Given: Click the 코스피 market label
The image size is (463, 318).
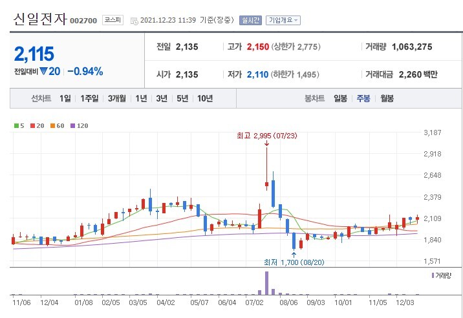Looking at the screenshot, I should coord(113,20).
